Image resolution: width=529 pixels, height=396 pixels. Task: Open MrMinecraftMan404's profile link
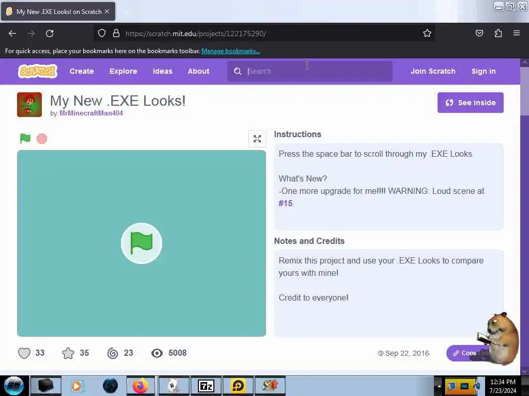click(x=91, y=113)
